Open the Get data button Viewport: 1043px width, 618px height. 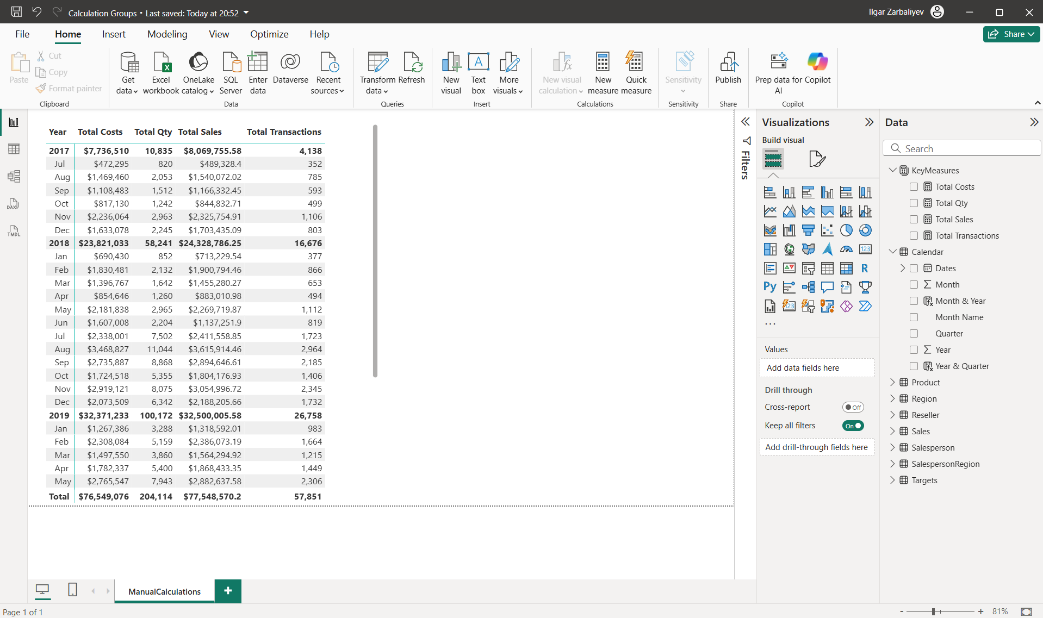pos(128,73)
